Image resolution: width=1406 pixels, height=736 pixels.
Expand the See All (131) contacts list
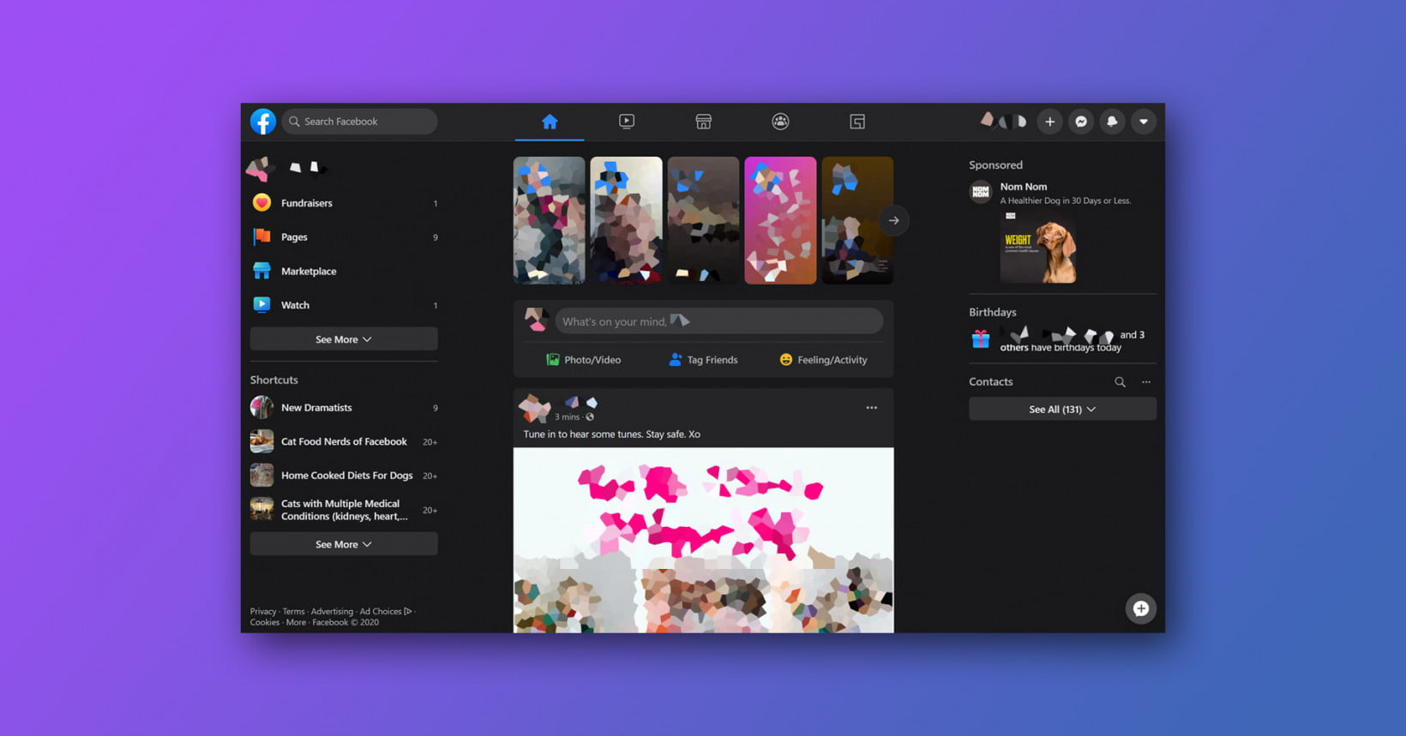[1062, 410]
